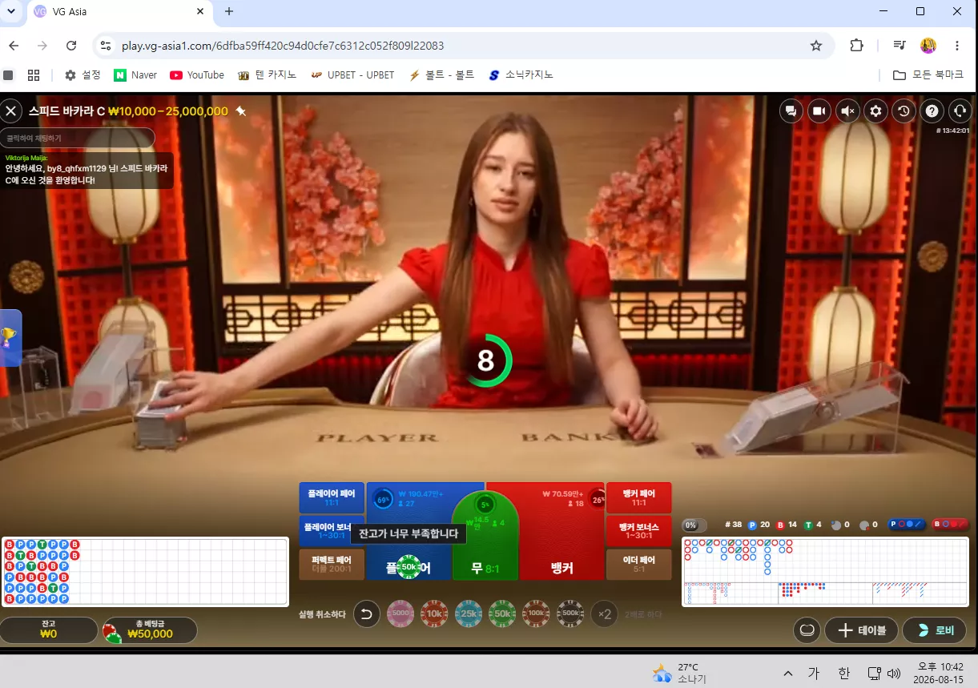Show hidden system tray icons

788,673
